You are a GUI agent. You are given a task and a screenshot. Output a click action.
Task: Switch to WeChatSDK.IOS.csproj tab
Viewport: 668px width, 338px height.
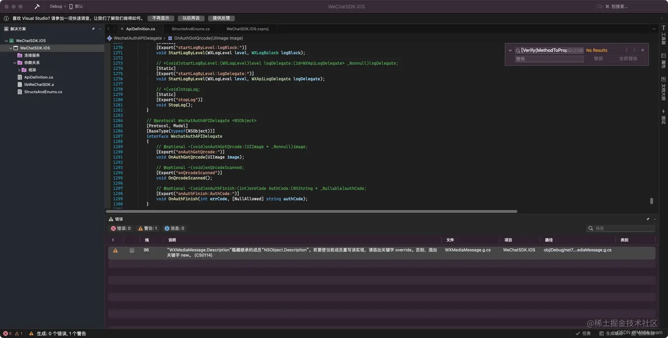pos(247,29)
